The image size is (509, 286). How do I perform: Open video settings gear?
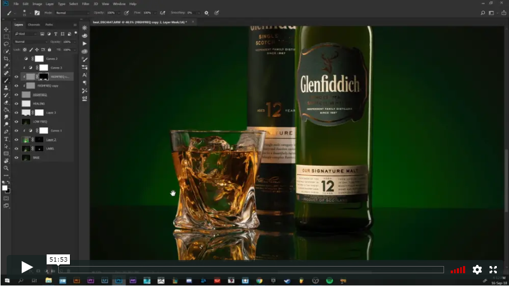point(477,269)
